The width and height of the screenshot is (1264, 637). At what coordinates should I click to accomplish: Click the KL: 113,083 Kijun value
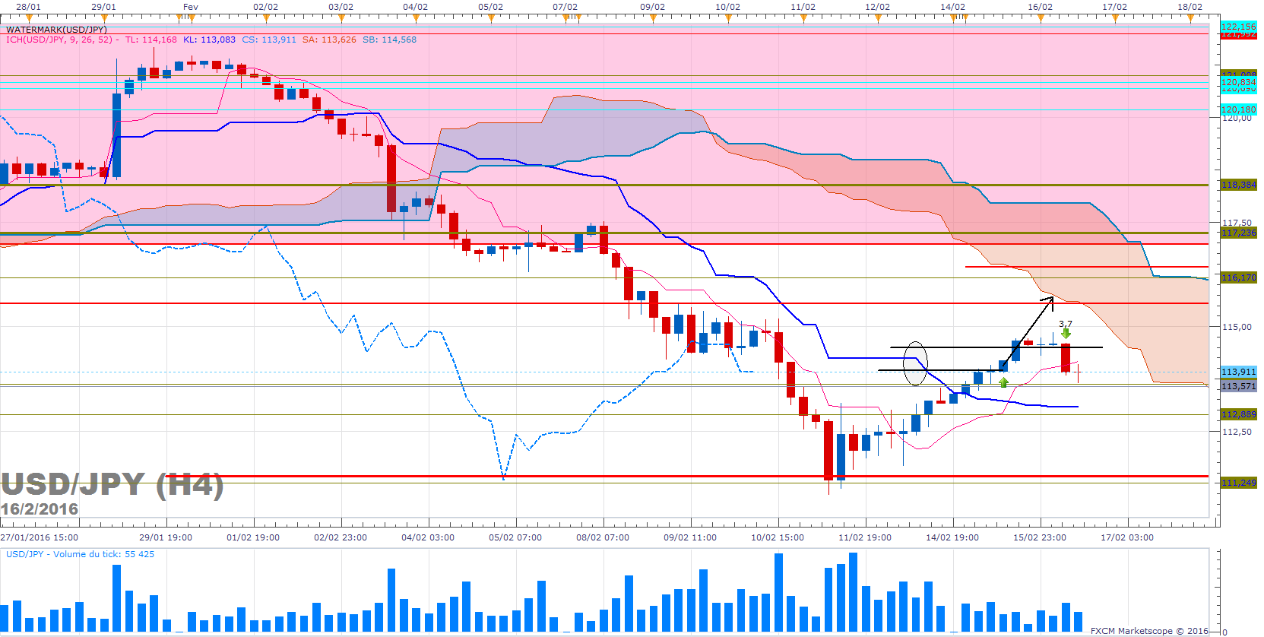tap(209, 40)
